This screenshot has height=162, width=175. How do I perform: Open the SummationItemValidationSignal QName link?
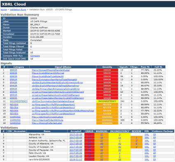(53, 101)
